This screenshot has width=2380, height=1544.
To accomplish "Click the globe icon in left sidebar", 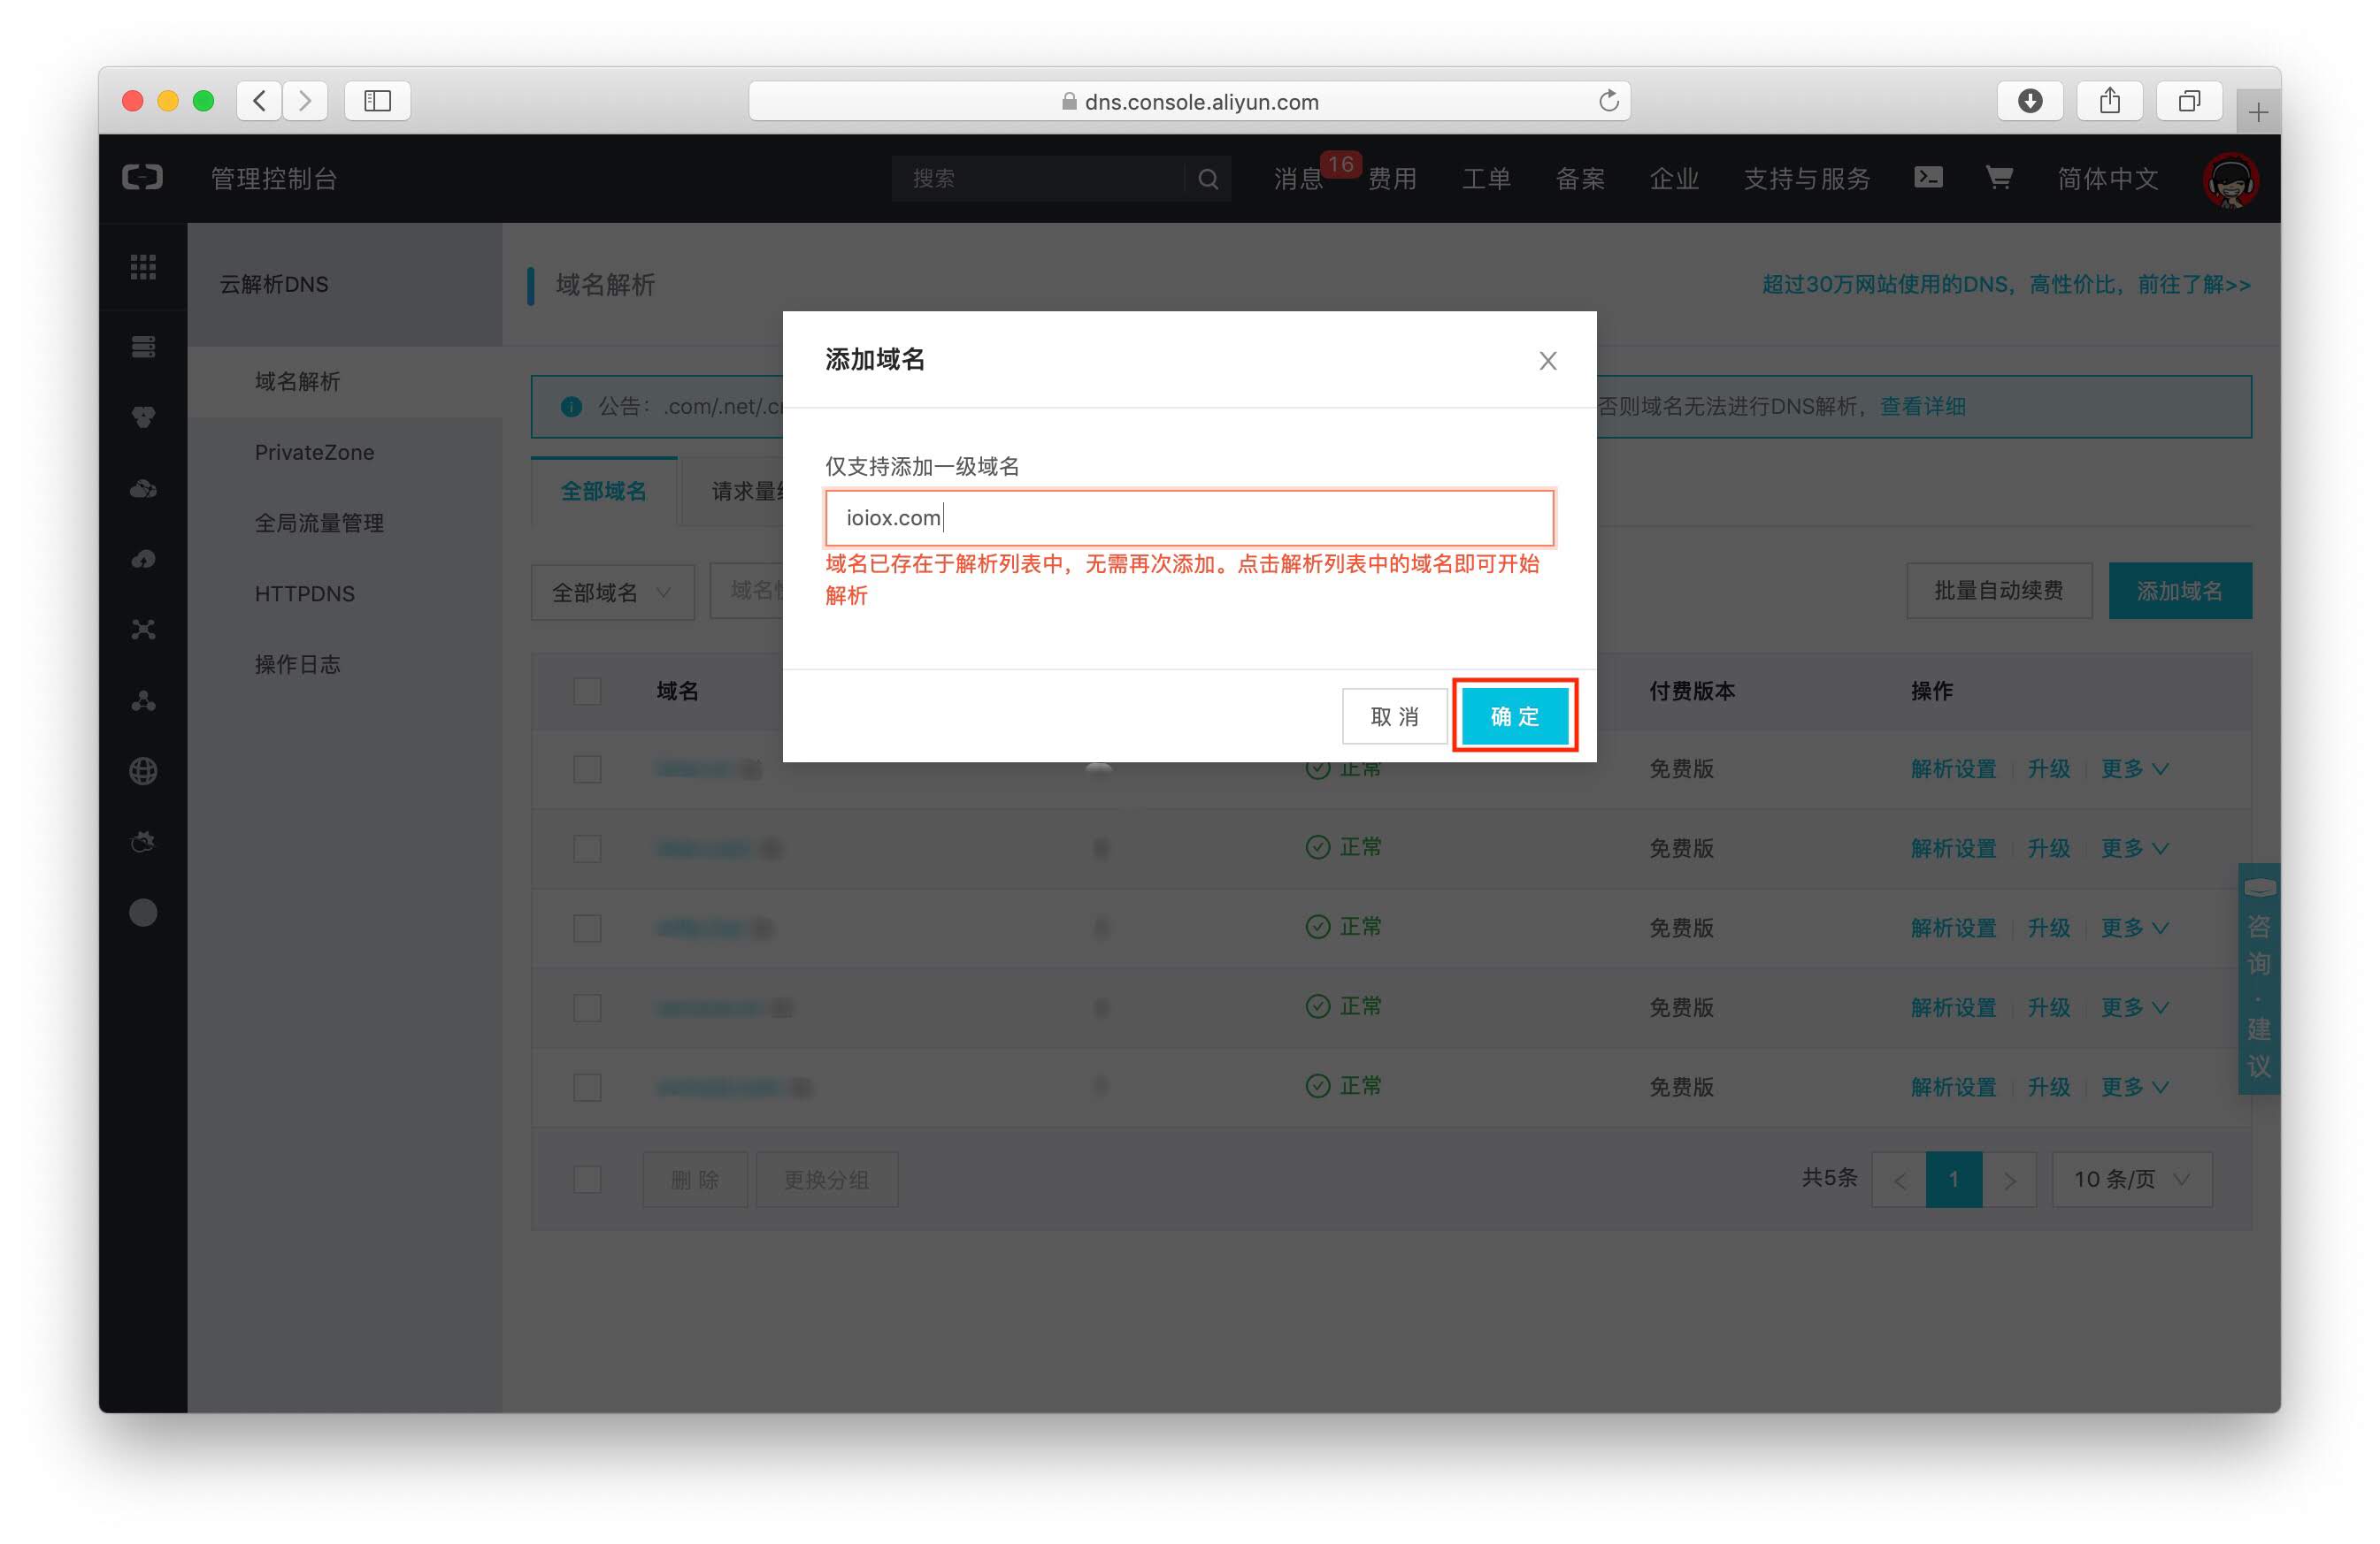I will pyautogui.click(x=143, y=770).
